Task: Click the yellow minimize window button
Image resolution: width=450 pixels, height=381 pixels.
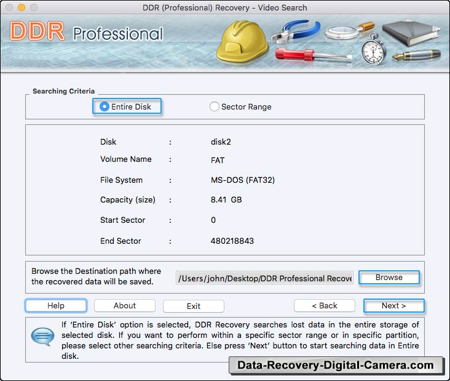Action: point(22,7)
